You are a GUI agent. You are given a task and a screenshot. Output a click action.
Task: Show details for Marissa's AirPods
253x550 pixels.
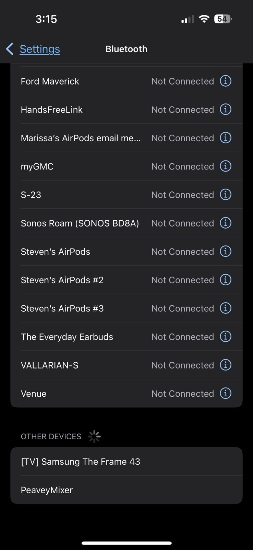(225, 138)
